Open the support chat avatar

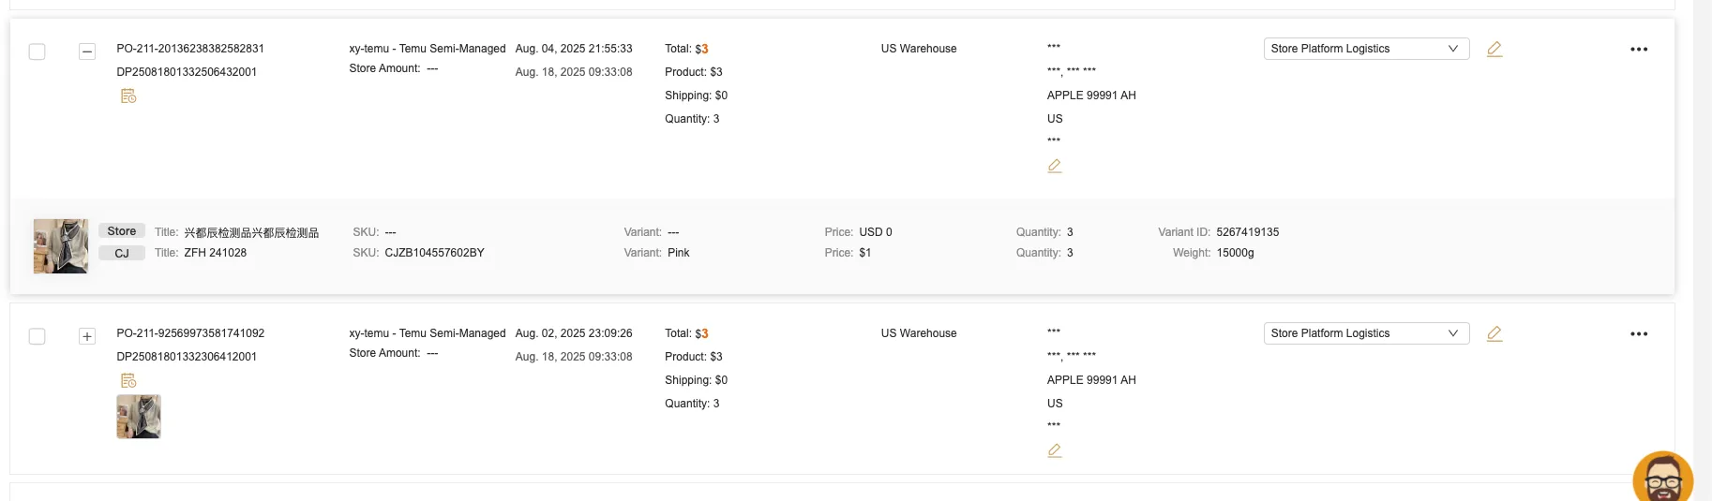(x=1662, y=479)
